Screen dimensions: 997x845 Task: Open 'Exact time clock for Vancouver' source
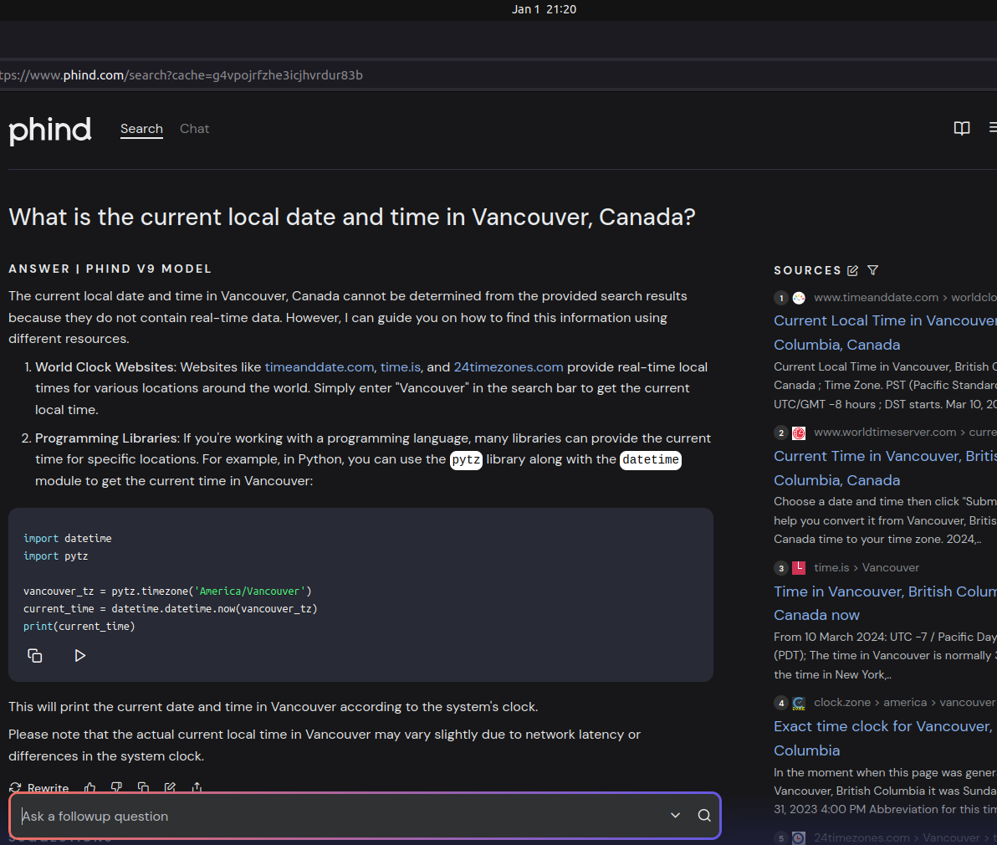point(885,738)
